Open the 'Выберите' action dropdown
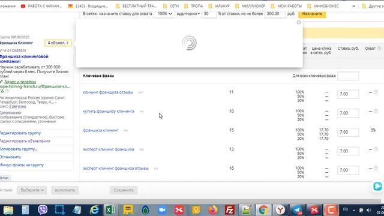Viewport: 384px width, 216px height. tap(32, 190)
